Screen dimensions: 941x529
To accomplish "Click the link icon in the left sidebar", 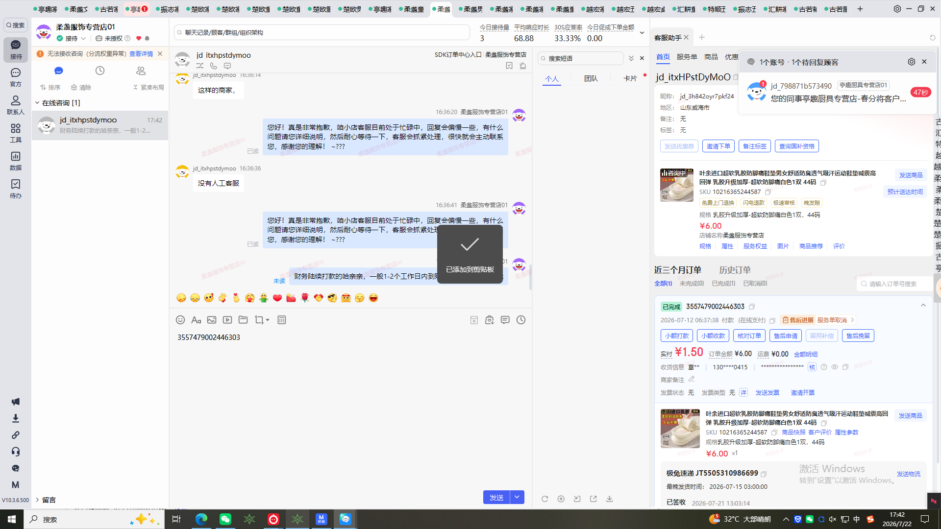I will (x=16, y=435).
